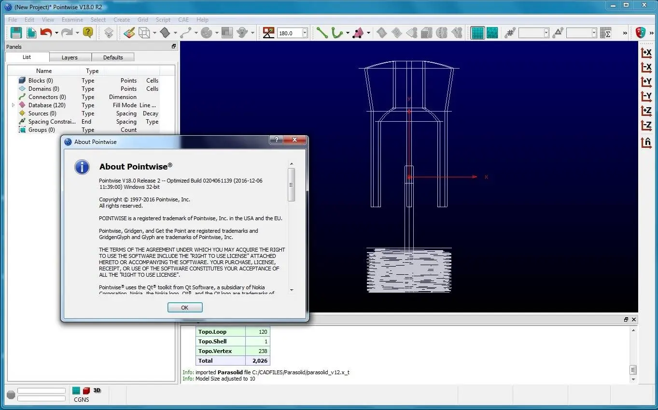The width and height of the screenshot is (658, 410).
Task: Click the +Y view orientation icon
Action: [x=646, y=82]
